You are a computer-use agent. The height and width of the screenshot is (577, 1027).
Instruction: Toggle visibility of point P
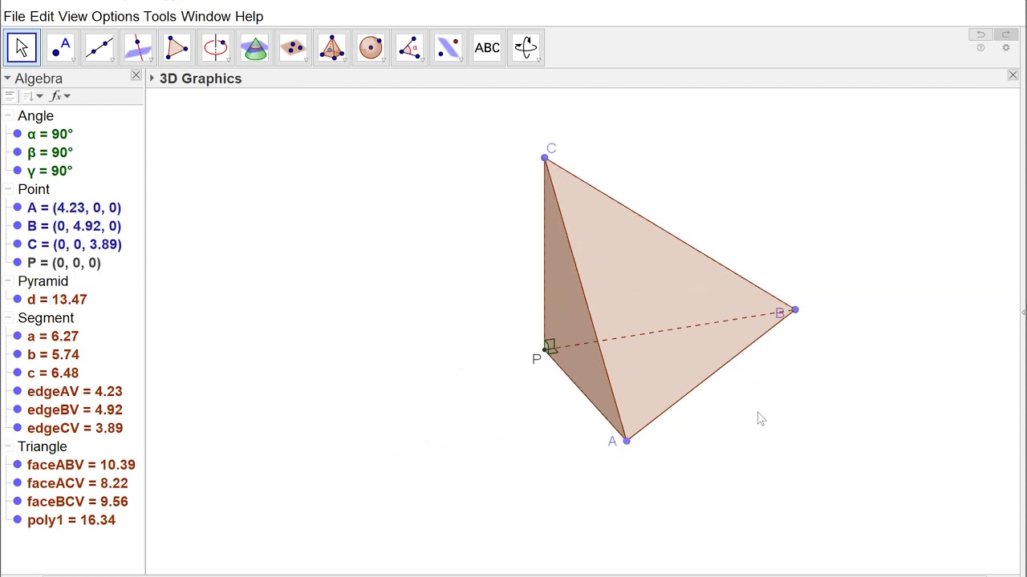[18, 263]
